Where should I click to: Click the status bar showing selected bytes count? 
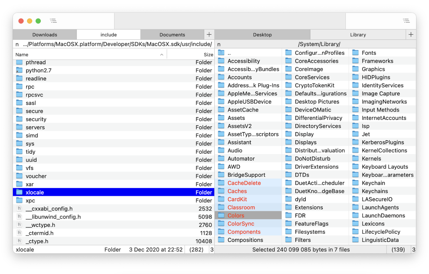click(301, 249)
